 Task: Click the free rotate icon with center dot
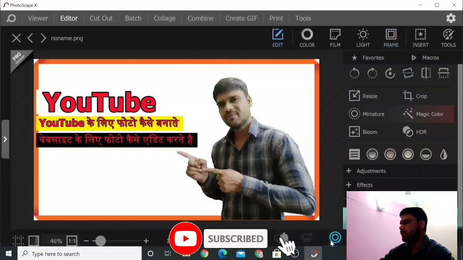(390, 73)
